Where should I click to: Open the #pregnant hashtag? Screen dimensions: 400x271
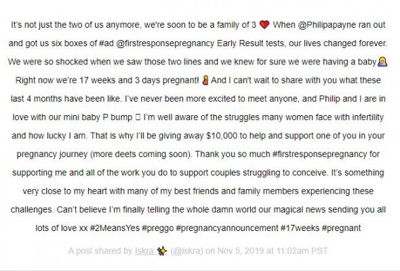pos(341,228)
